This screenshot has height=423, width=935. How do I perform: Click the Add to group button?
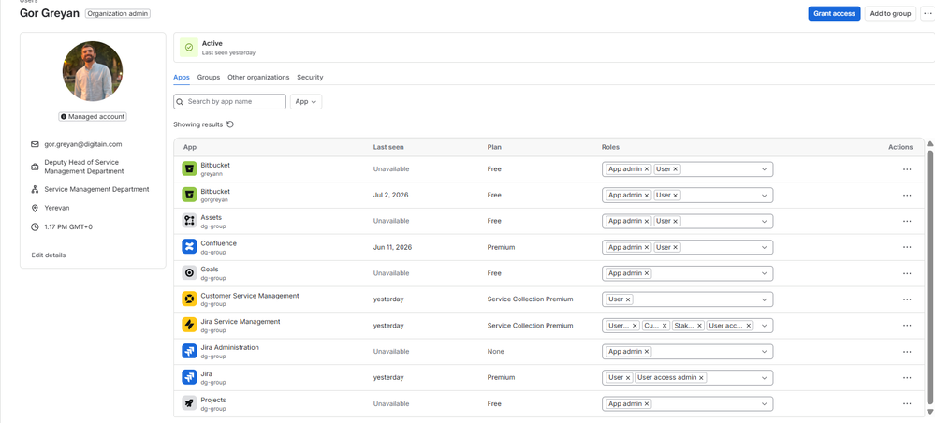pyautogui.click(x=890, y=14)
